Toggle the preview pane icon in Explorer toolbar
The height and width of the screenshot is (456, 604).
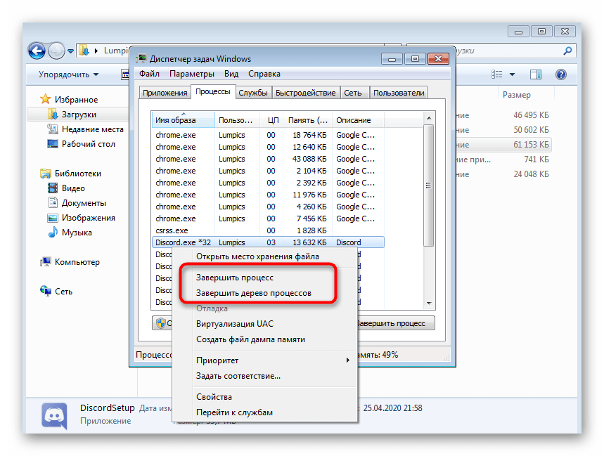coord(536,74)
